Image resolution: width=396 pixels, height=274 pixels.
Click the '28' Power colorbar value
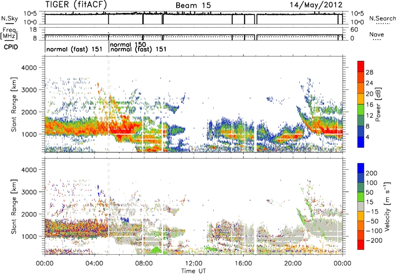[x=369, y=72]
